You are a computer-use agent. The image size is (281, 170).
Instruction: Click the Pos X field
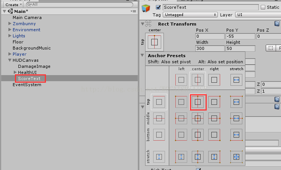[210, 36]
